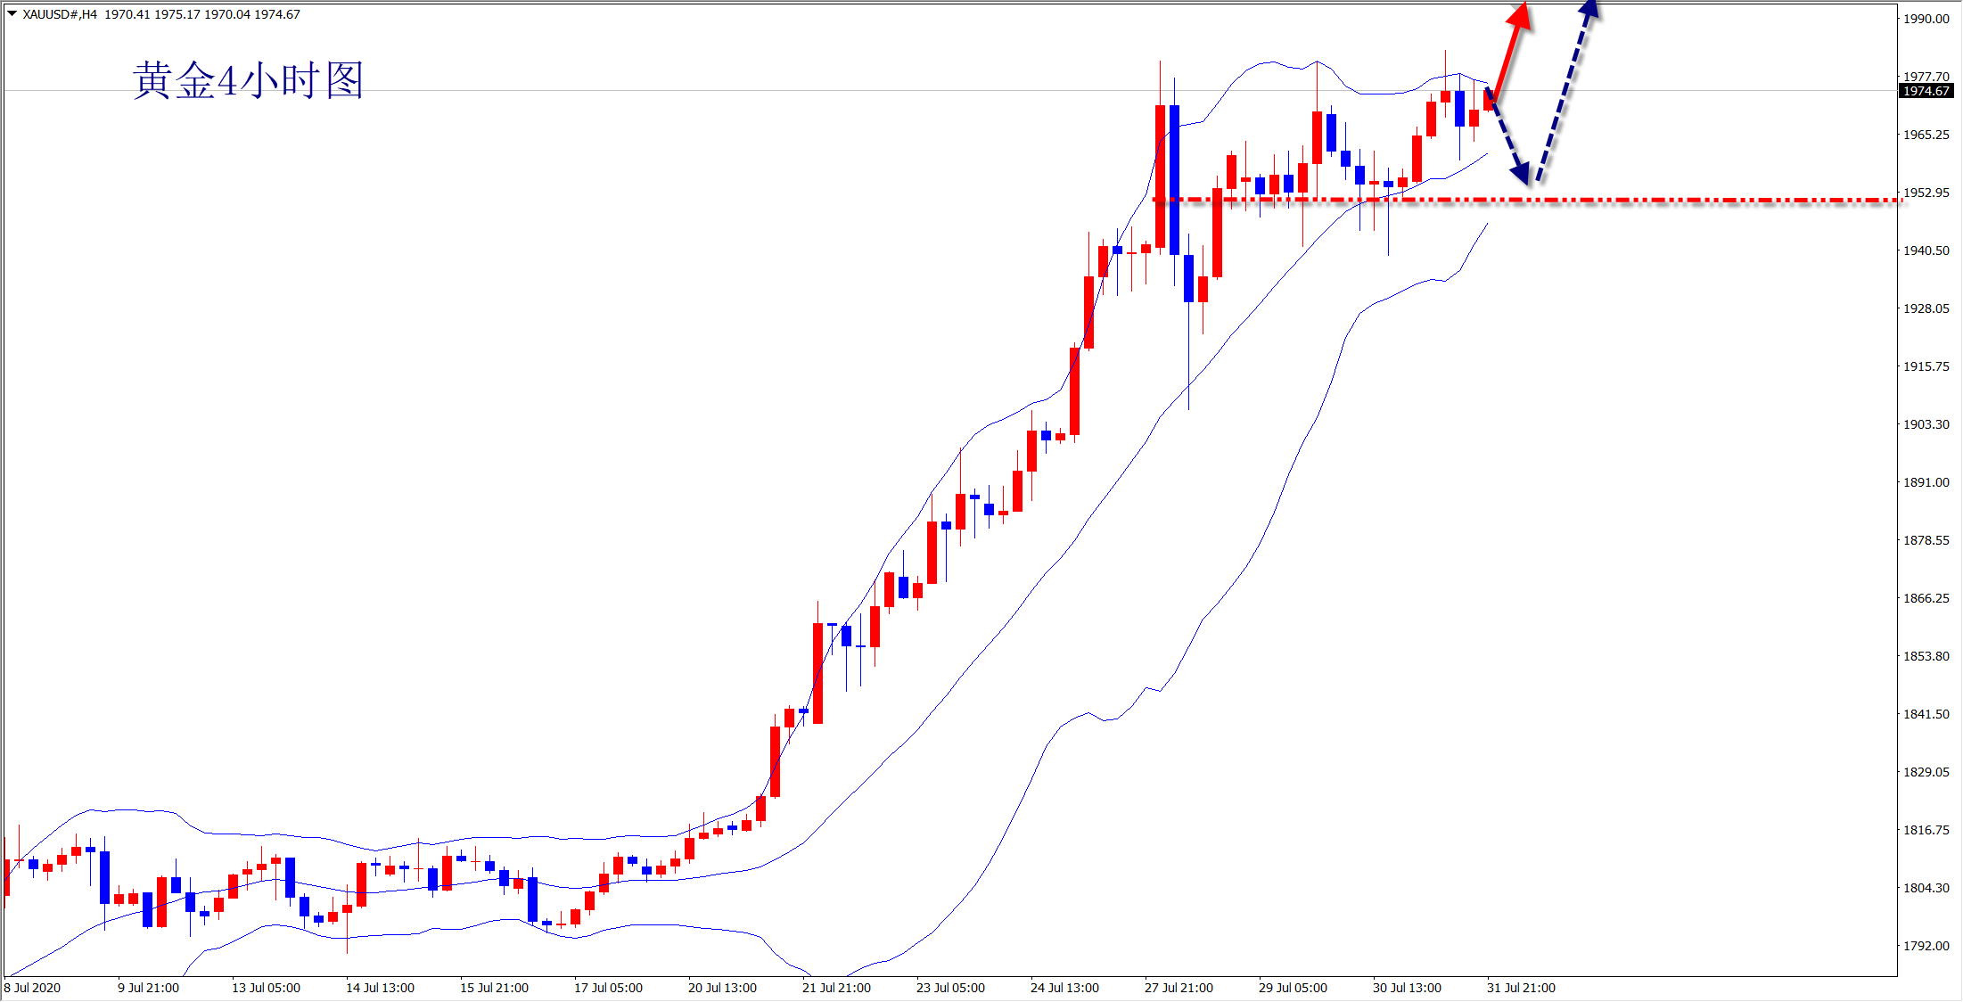Select the 黄金4小时图 text label
1963x1002 pixels.
pyautogui.click(x=248, y=81)
